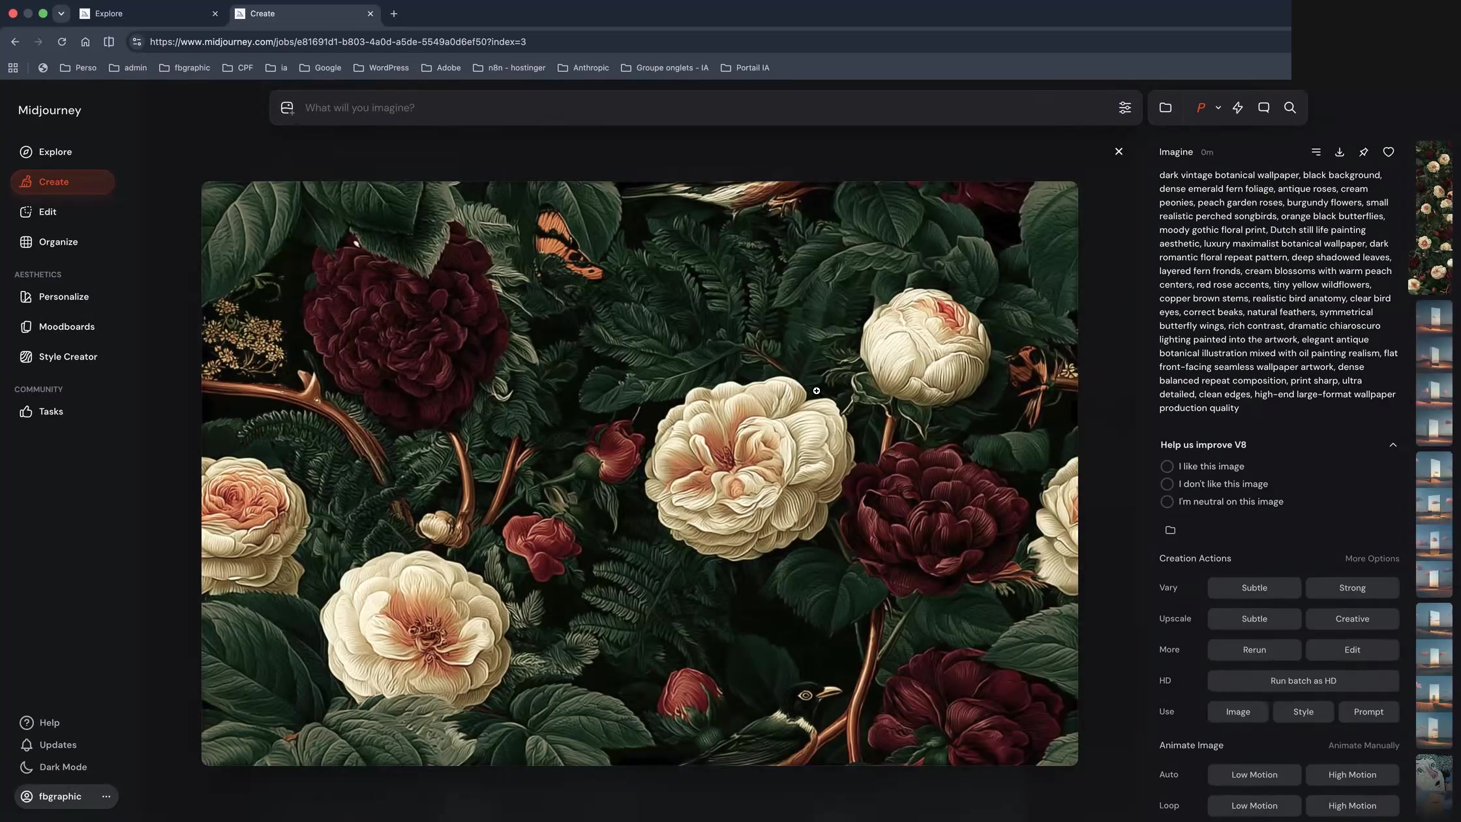Open browser tab list dropdown

point(61,14)
